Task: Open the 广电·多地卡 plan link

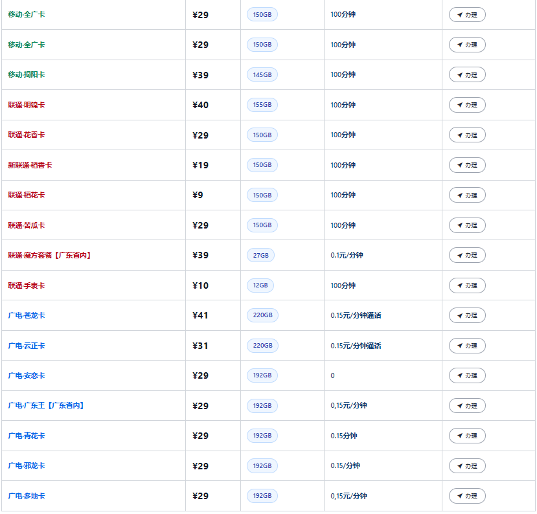Action: (27, 496)
